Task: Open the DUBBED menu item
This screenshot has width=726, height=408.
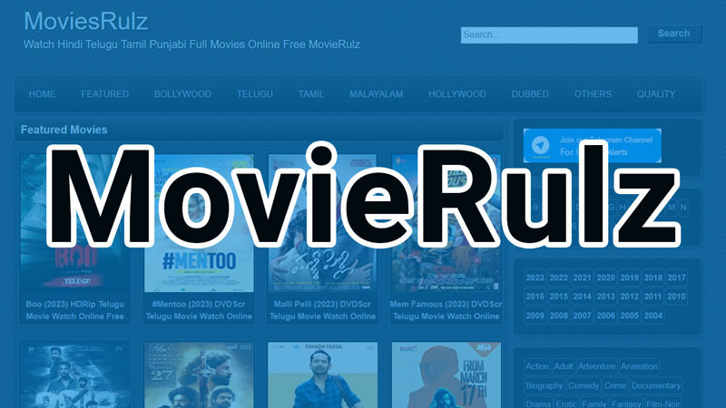Action: pyautogui.click(x=530, y=94)
